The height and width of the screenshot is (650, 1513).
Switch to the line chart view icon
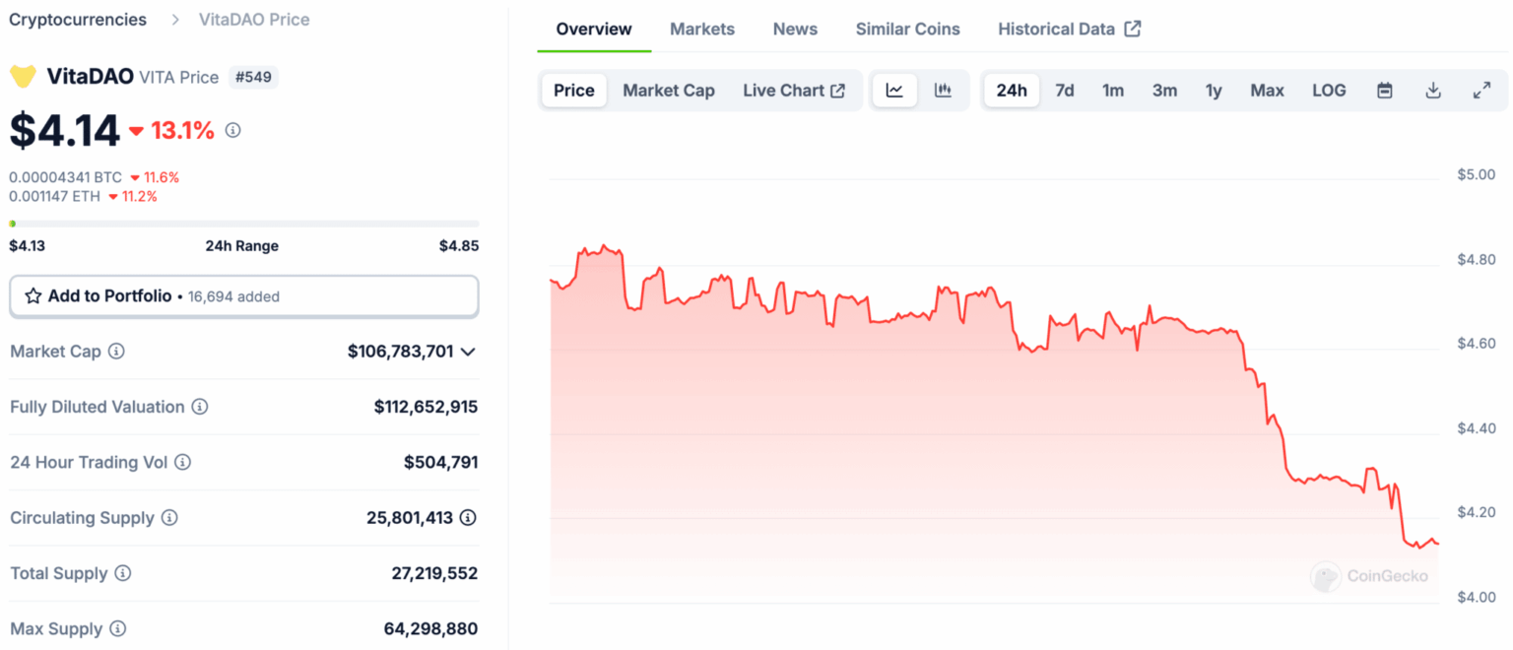[894, 91]
